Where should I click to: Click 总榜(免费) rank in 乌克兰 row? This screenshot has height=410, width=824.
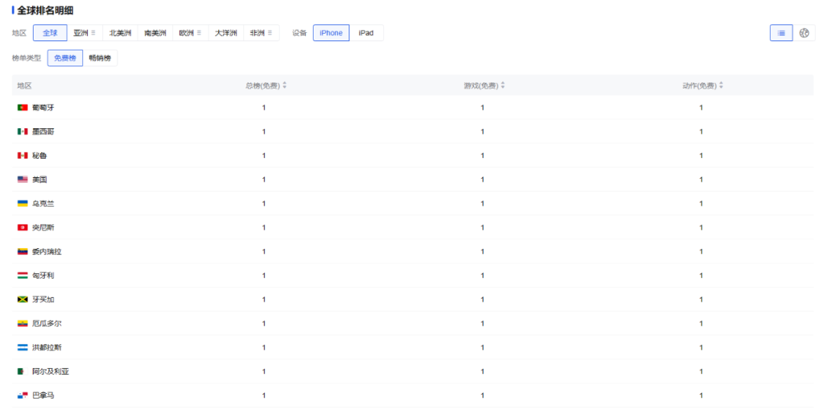point(264,203)
